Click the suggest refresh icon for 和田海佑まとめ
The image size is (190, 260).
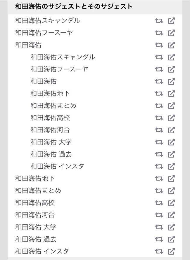coord(159,191)
